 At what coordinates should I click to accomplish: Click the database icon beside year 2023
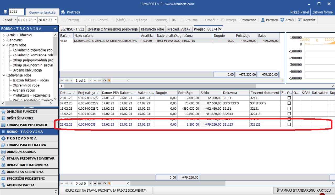(x=6, y=12)
